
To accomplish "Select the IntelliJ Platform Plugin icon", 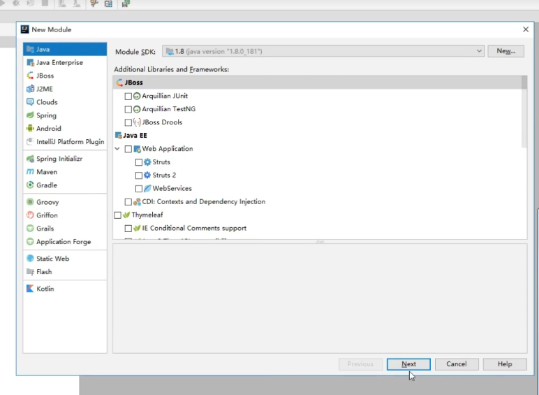I will coord(30,141).
